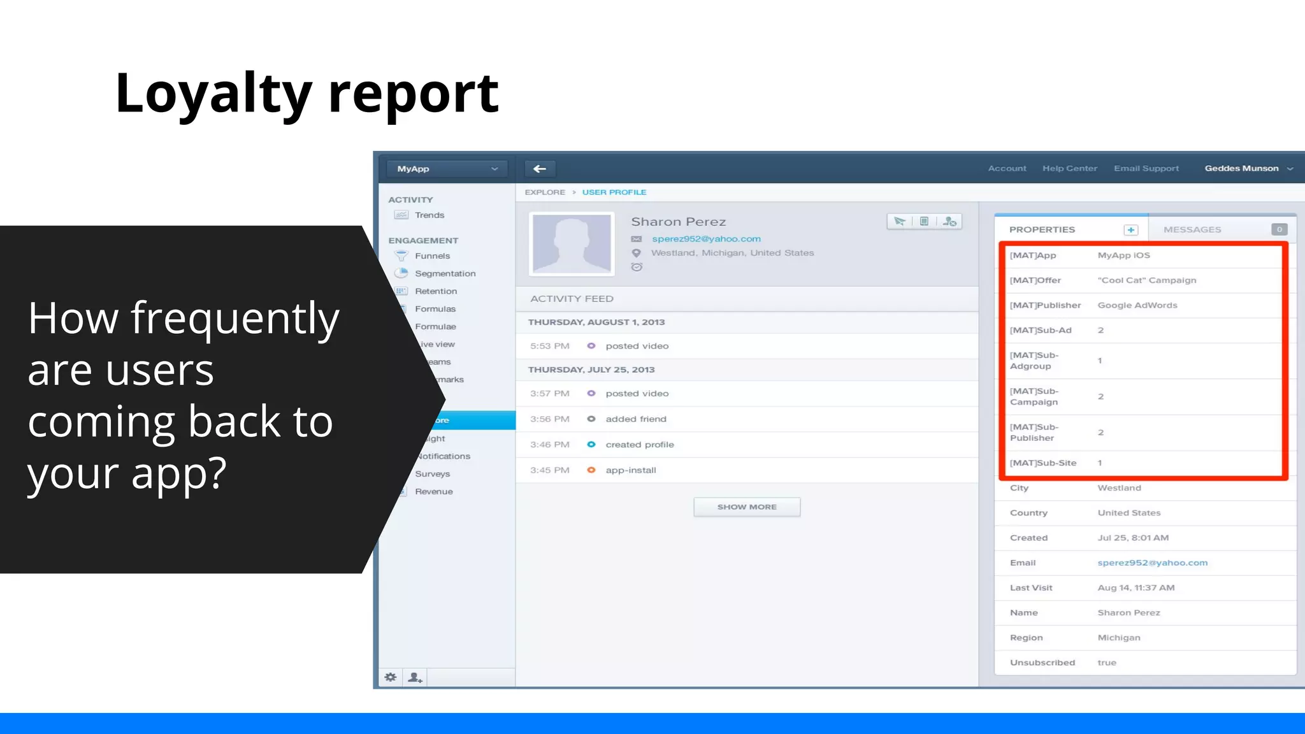Click the [MAT]Sub-Site property row
This screenshot has height=734, width=1305.
pos(1145,463)
